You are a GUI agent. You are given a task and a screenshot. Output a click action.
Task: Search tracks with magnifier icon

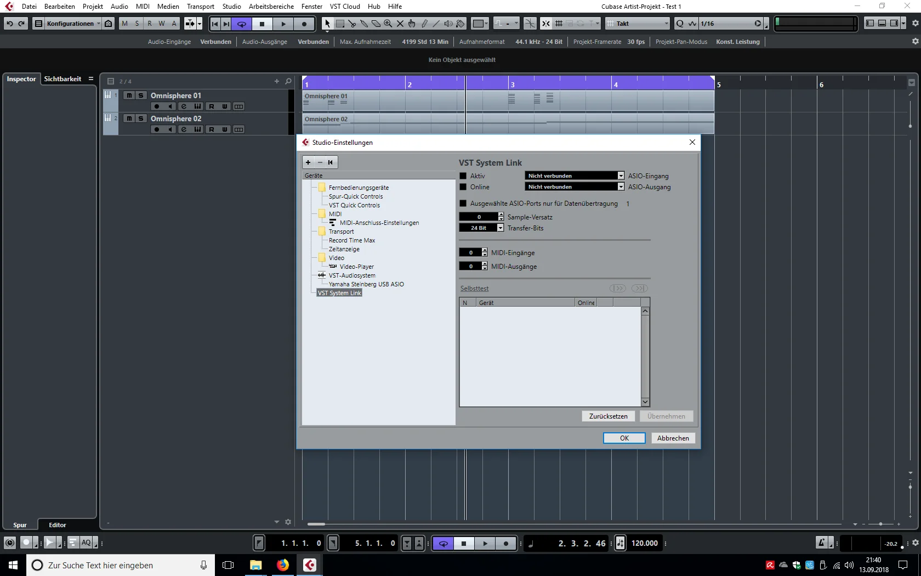point(288,81)
